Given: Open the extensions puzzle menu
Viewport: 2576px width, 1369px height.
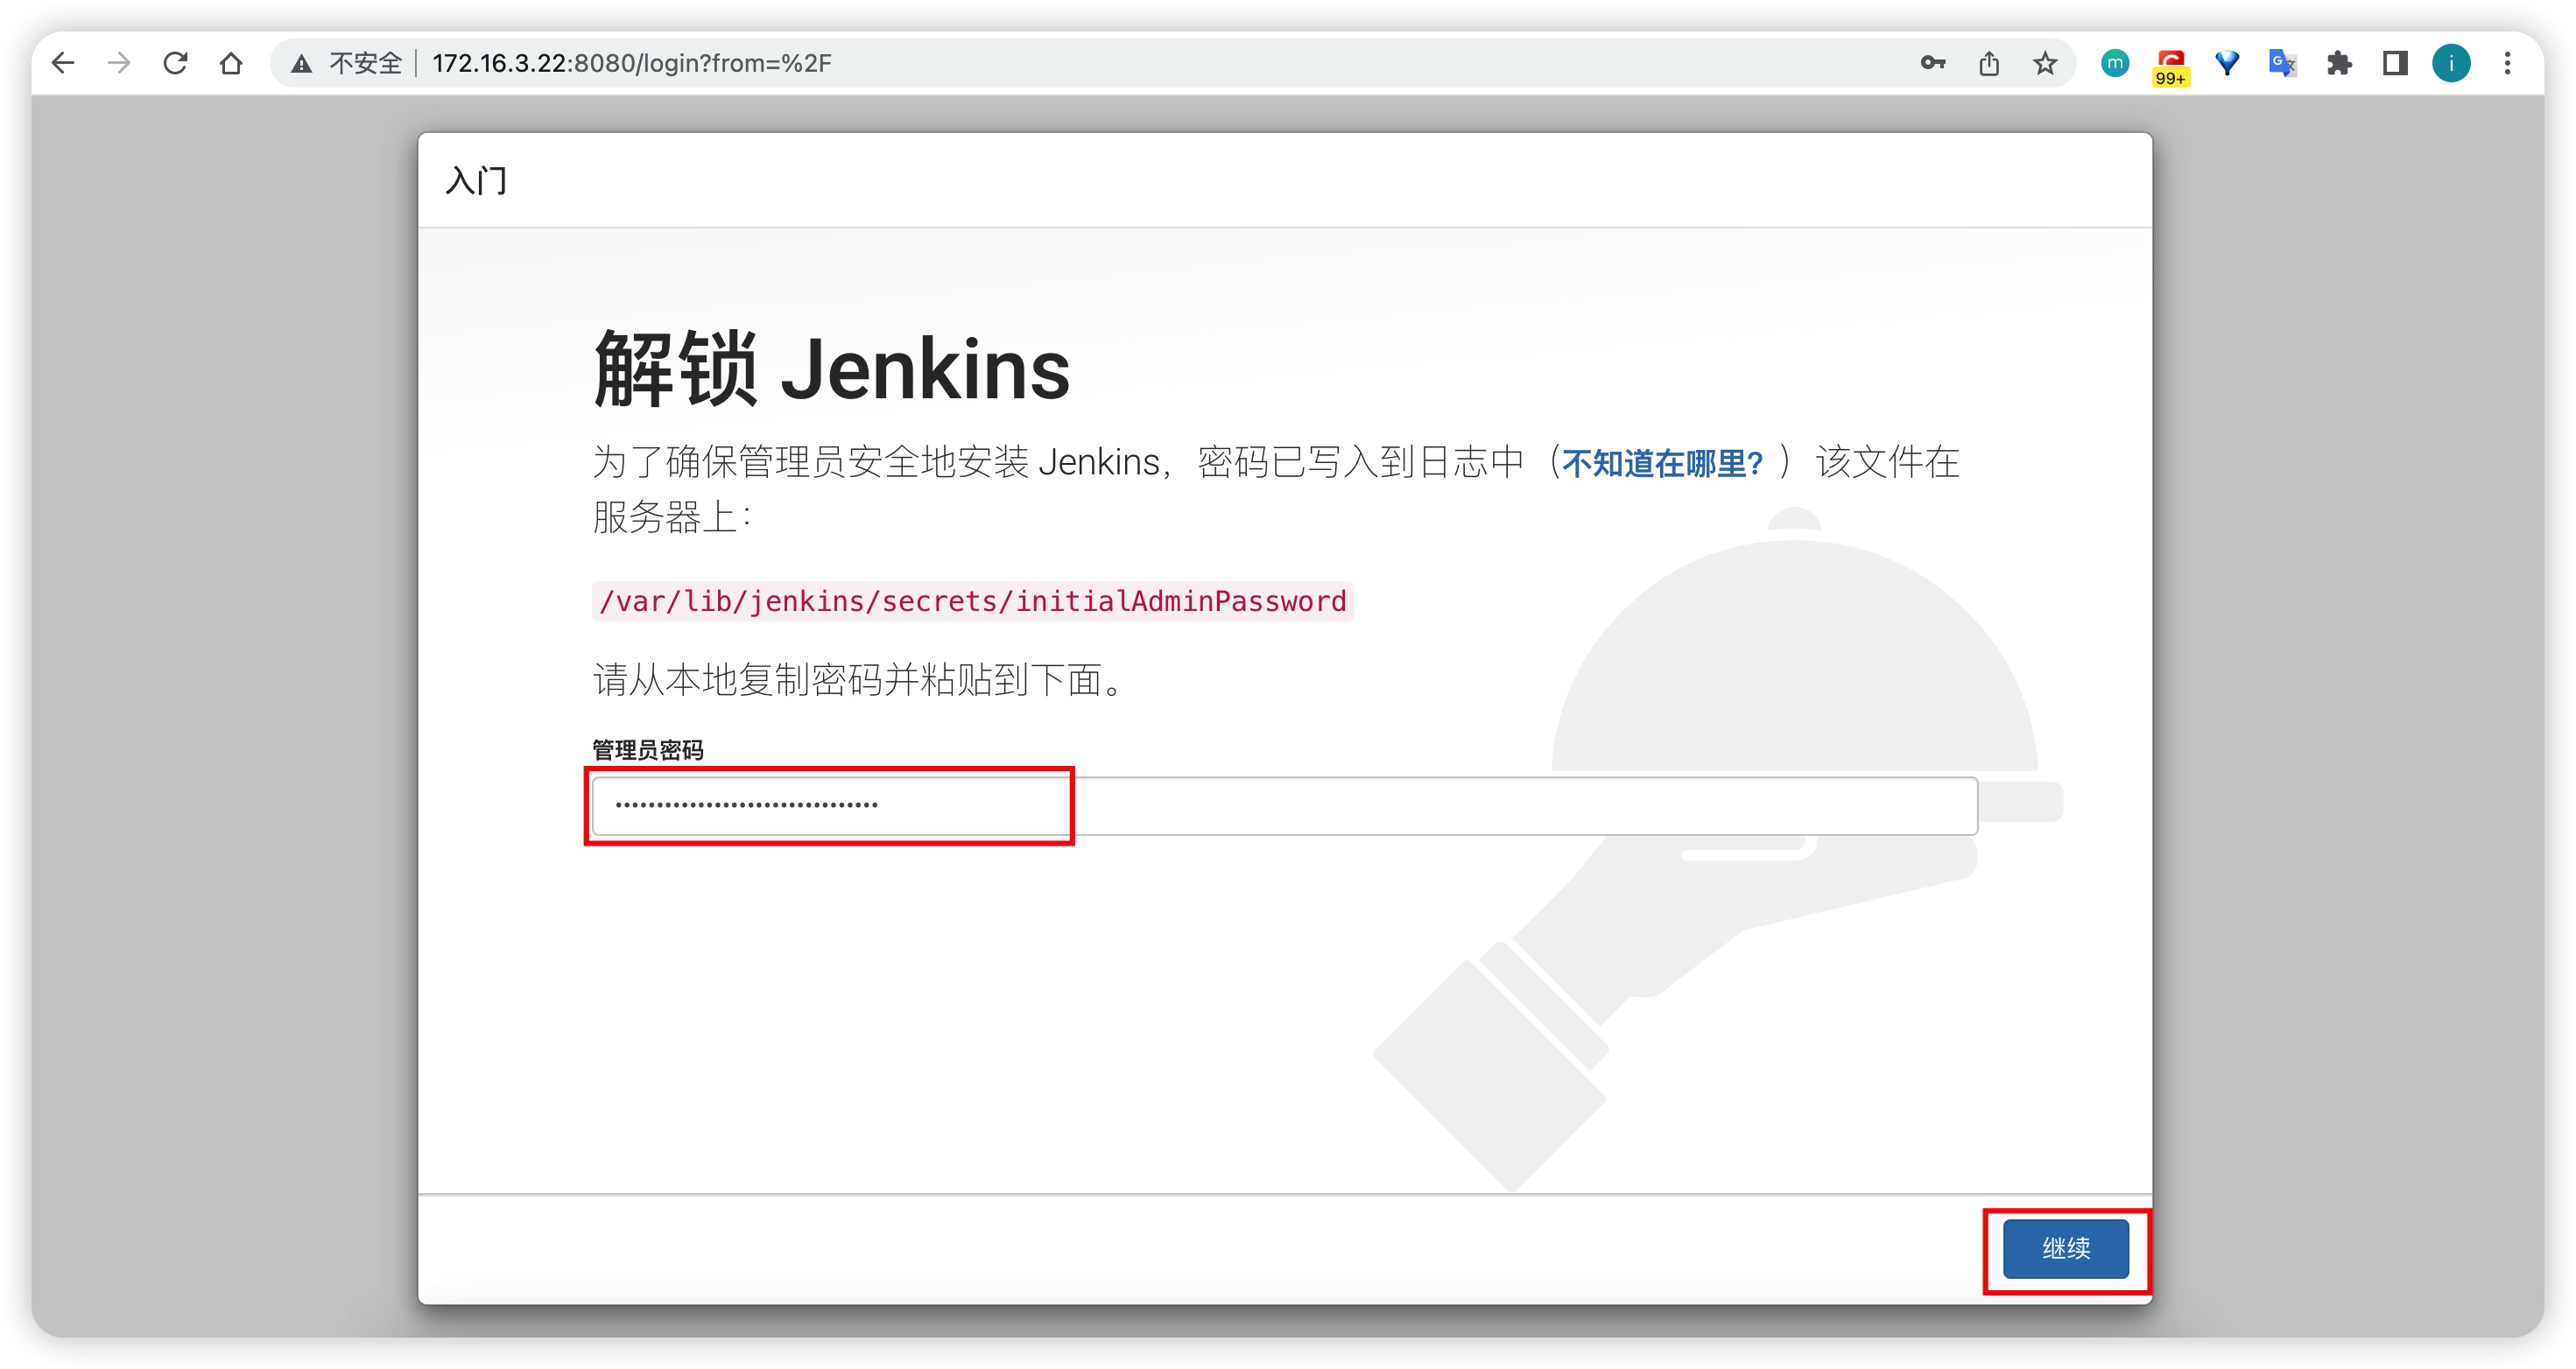Looking at the screenshot, I should point(2339,63).
